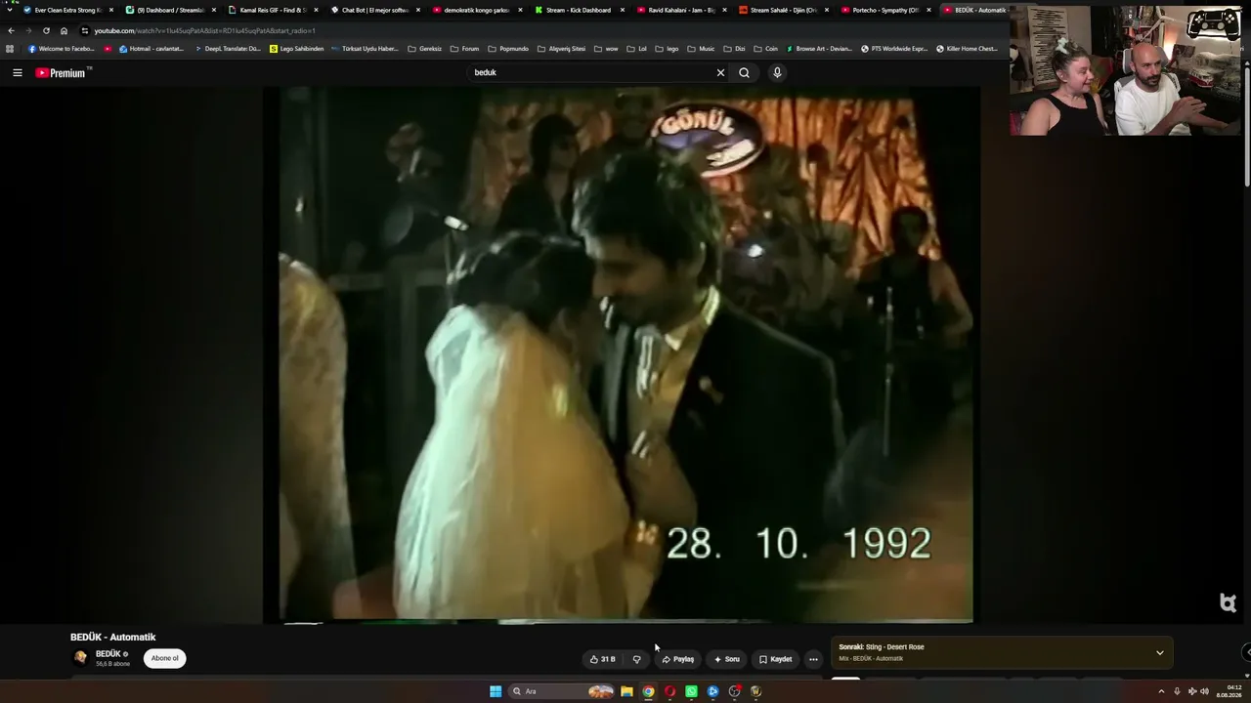Expand the wow bookmarks folder
Screen dimensions: 1251x703
tap(606, 49)
